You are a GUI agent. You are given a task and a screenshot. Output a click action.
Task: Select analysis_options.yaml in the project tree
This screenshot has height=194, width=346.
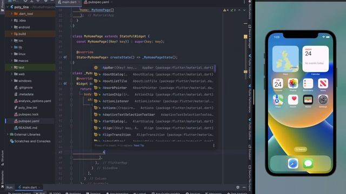coord(35,101)
